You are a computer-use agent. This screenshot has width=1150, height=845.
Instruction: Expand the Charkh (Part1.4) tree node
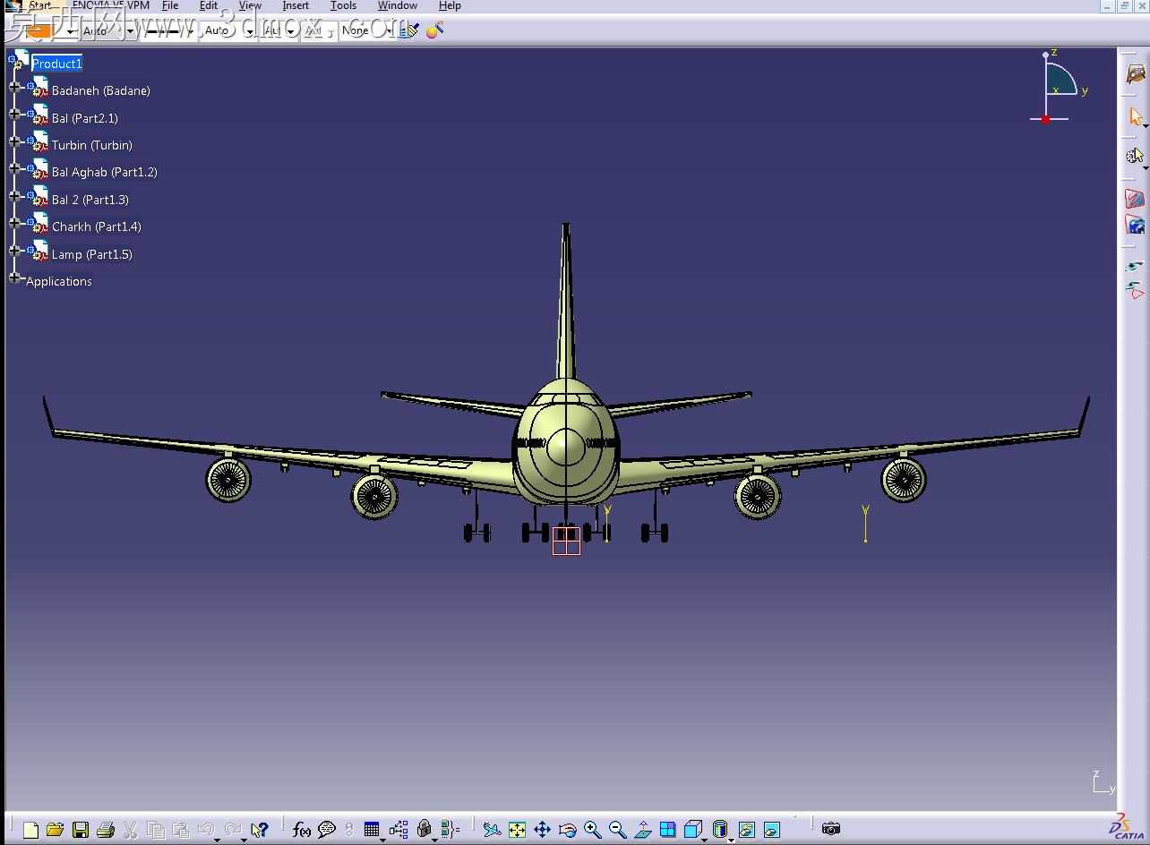(x=14, y=223)
